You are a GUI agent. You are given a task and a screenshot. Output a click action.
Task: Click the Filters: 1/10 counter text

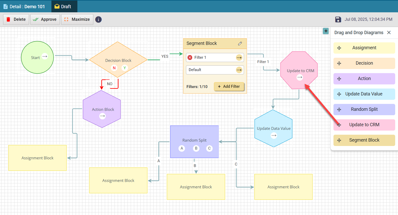click(197, 87)
